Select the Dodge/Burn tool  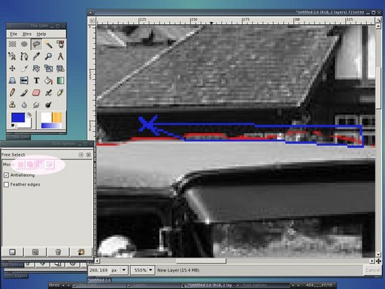point(48,105)
